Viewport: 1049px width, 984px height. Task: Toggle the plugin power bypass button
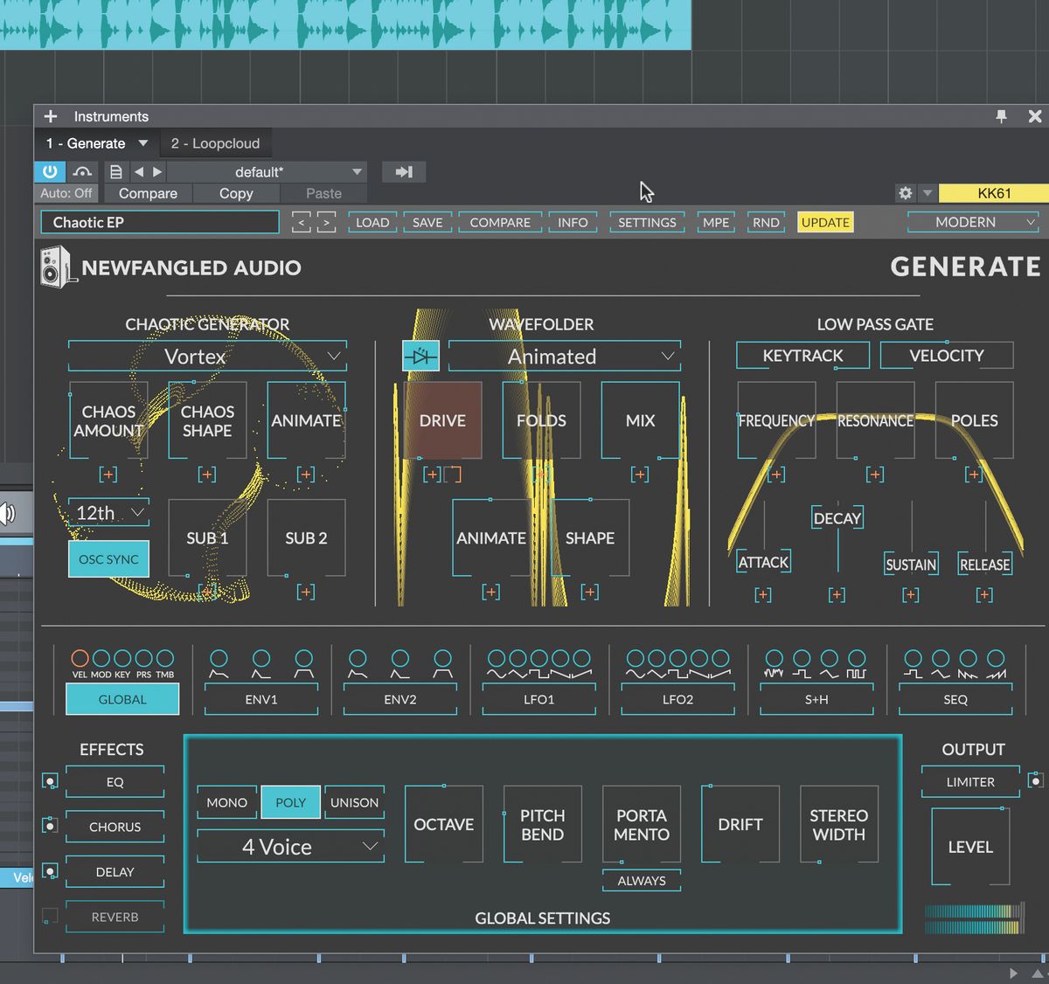pyautogui.click(x=50, y=172)
